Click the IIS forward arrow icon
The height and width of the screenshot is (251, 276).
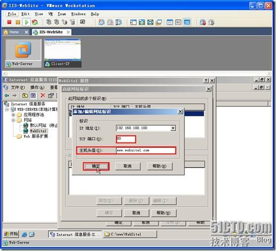click(x=14, y=96)
